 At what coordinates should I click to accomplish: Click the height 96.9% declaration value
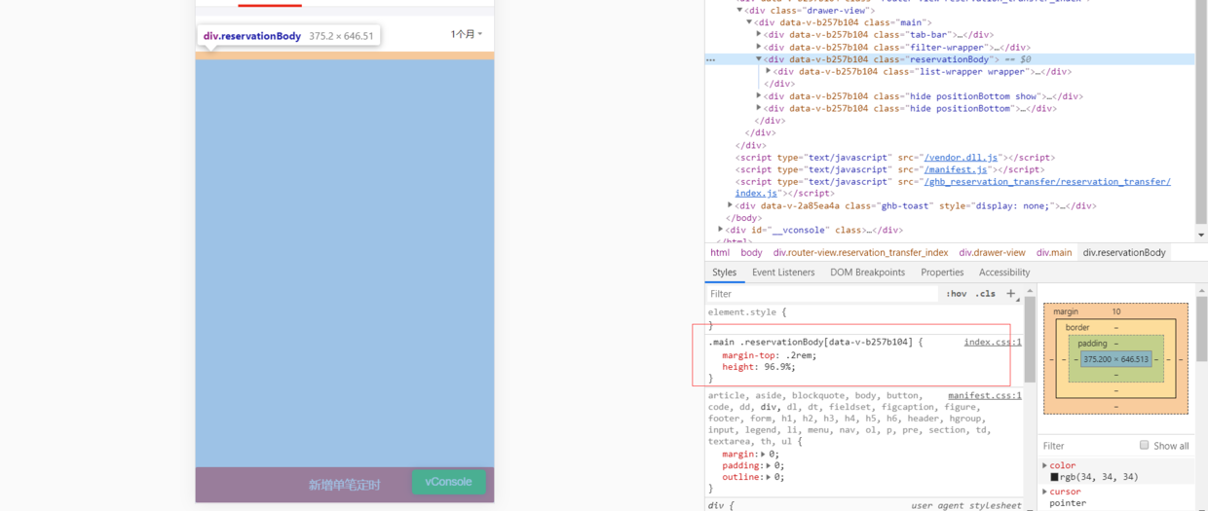coord(778,367)
